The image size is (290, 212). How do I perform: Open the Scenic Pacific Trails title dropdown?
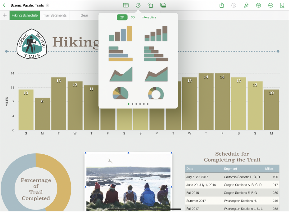tap(48, 5)
